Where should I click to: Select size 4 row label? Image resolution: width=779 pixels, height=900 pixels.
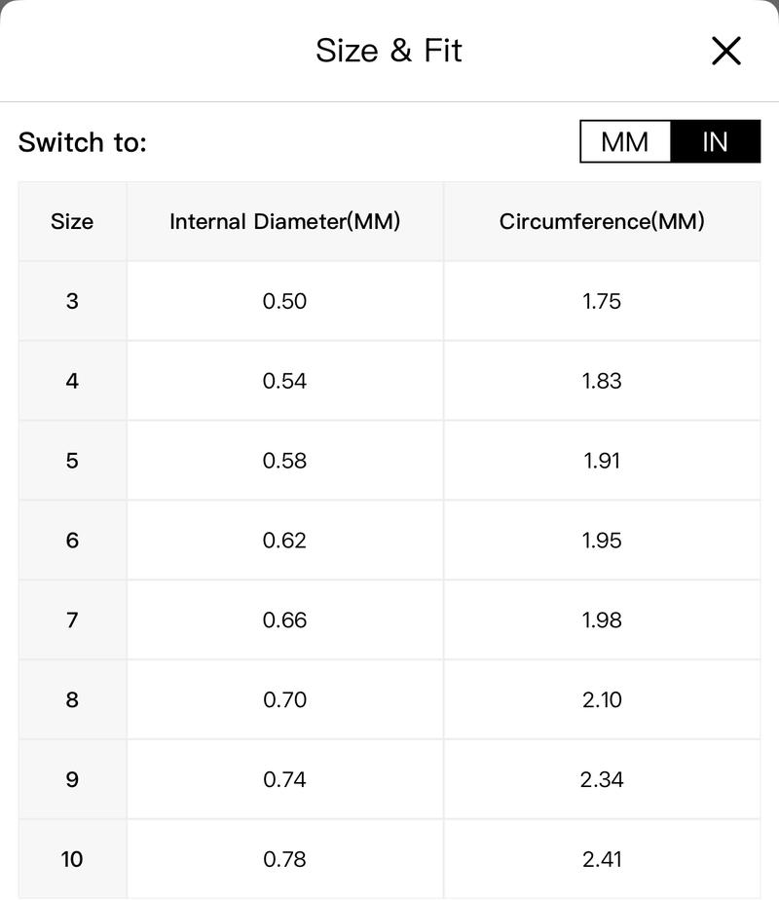click(x=72, y=381)
